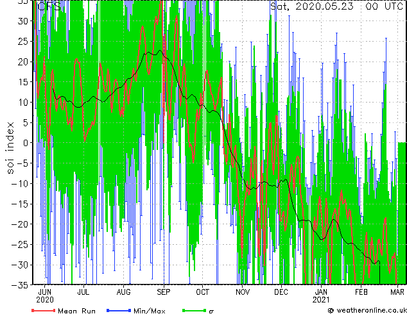Click the green sigma legend swatch
The image size is (407, 314).
coord(194,310)
